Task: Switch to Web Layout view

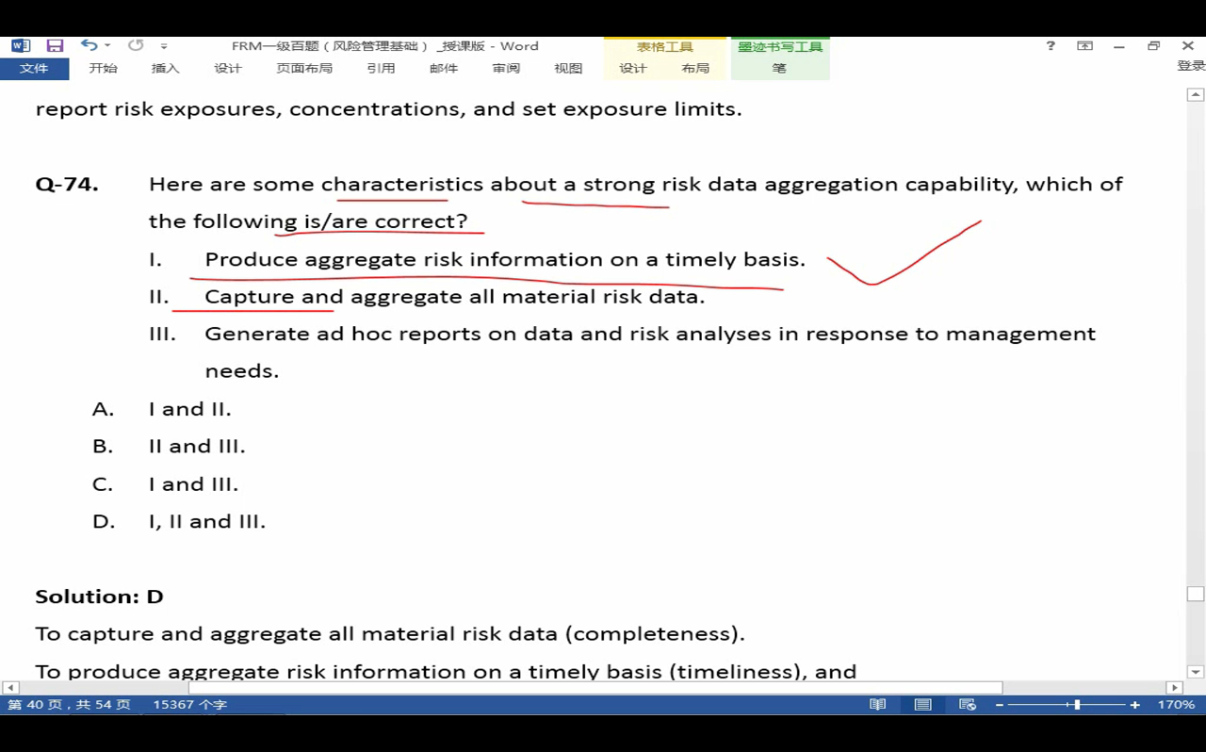Action: click(x=968, y=705)
